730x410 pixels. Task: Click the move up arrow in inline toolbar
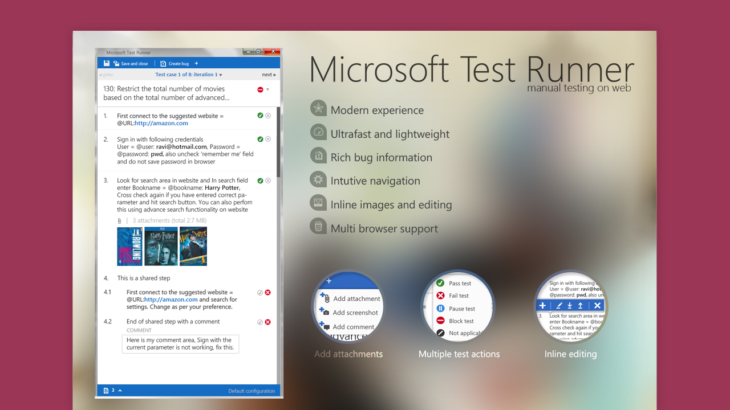coord(580,306)
